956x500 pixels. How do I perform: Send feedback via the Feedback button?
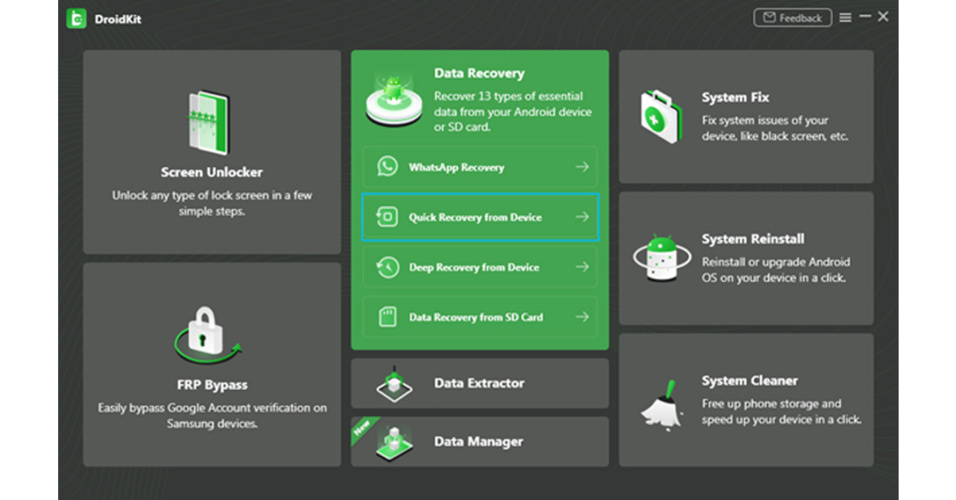792,17
